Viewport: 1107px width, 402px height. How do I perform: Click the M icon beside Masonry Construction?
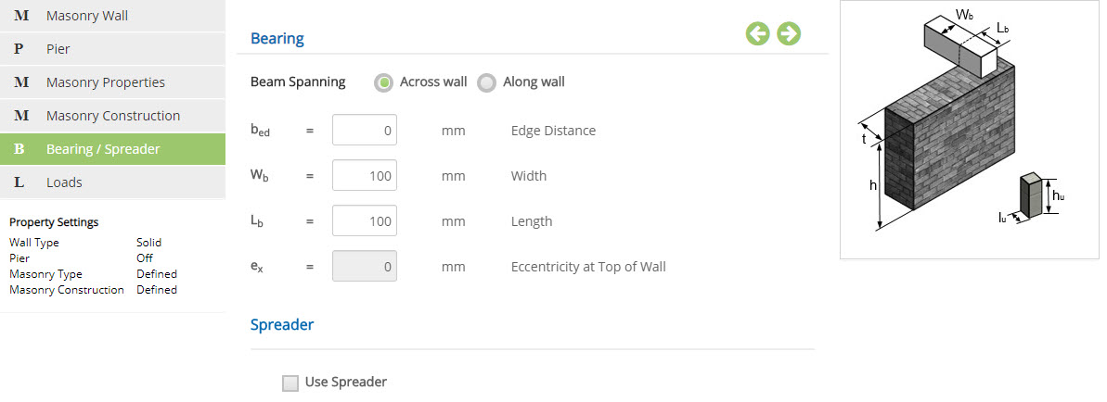[21, 116]
